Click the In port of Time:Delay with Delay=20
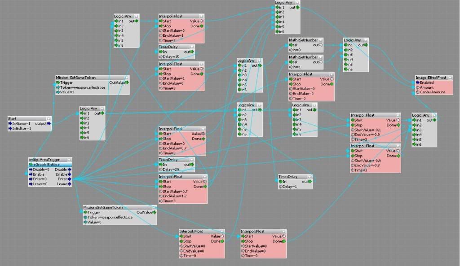The image size is (460, 266). point(160,165)
